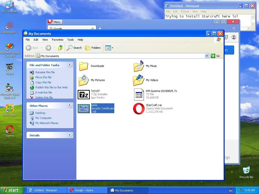Click Copy this file link

(x=43, y=82)
